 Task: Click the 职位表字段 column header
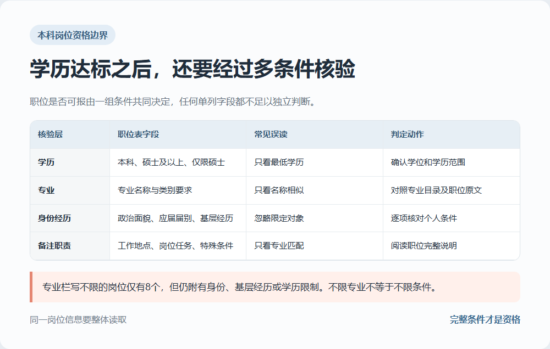(178, 134)
